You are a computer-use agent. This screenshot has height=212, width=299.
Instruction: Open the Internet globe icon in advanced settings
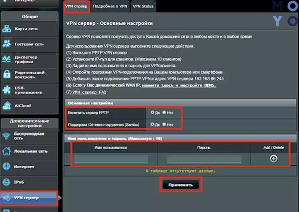[6, 166]
